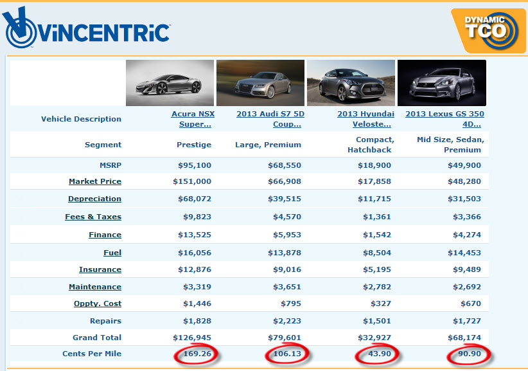
Task: Select the $66,908 market price value
Action: [285, 181]
